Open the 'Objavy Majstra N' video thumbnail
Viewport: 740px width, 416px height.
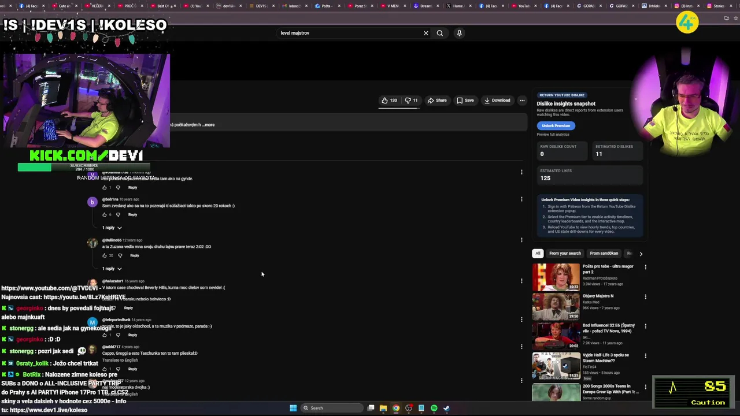point(556,306)
